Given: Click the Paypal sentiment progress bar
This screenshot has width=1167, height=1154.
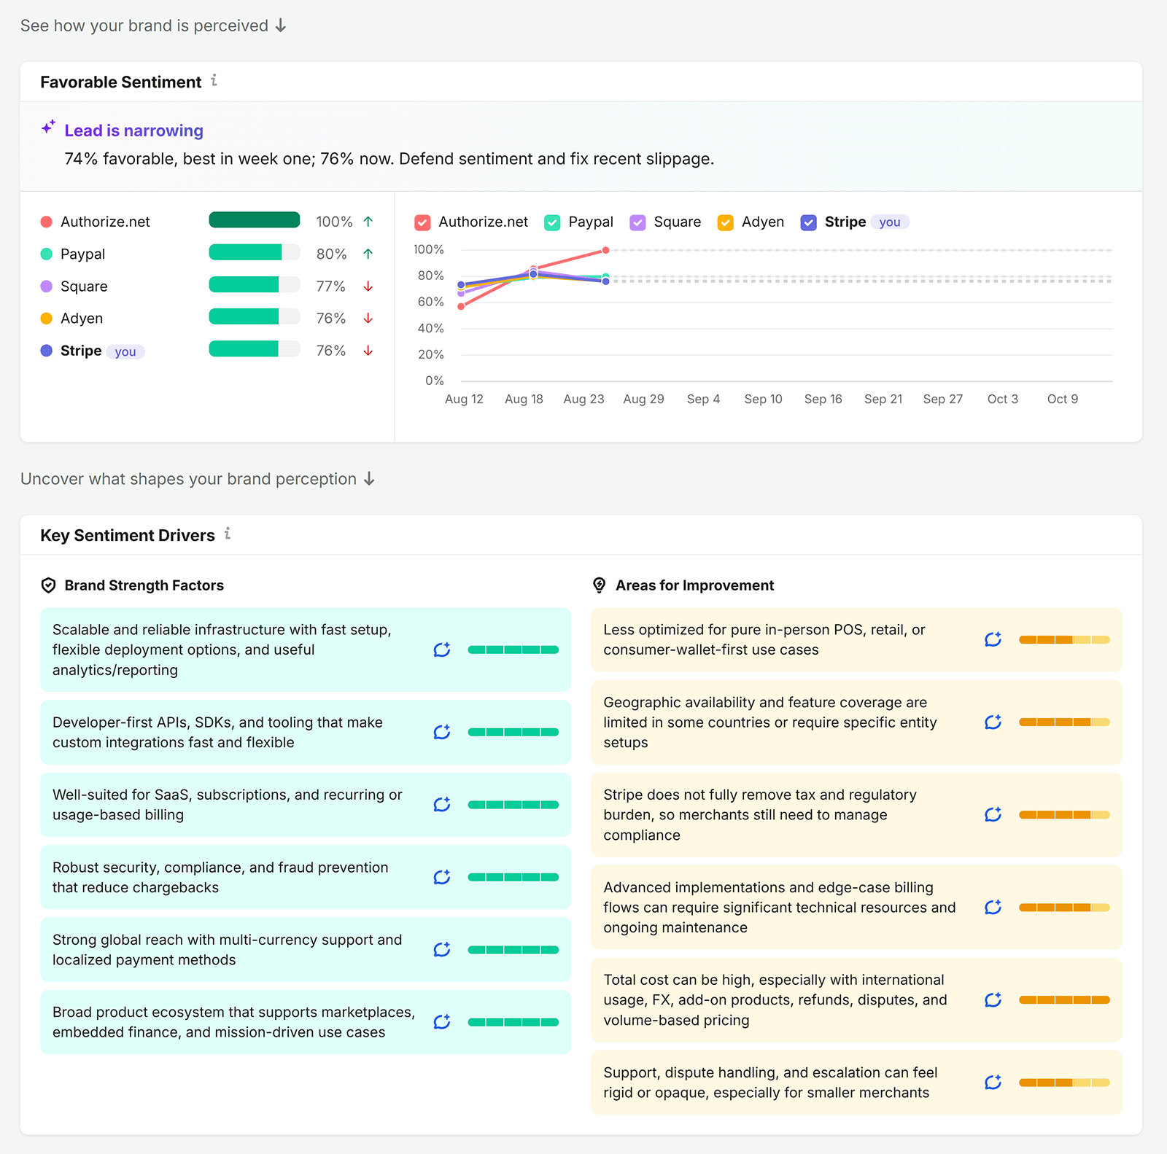Looking at the screenshot, I should [x=255, y=252].
